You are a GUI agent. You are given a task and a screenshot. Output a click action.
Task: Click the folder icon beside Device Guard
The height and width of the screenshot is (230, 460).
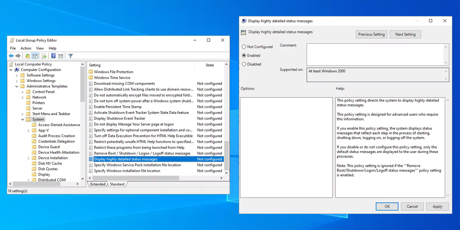(34, 147)
